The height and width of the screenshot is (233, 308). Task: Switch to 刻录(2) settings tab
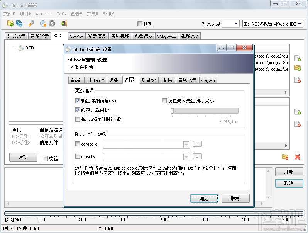149,80
